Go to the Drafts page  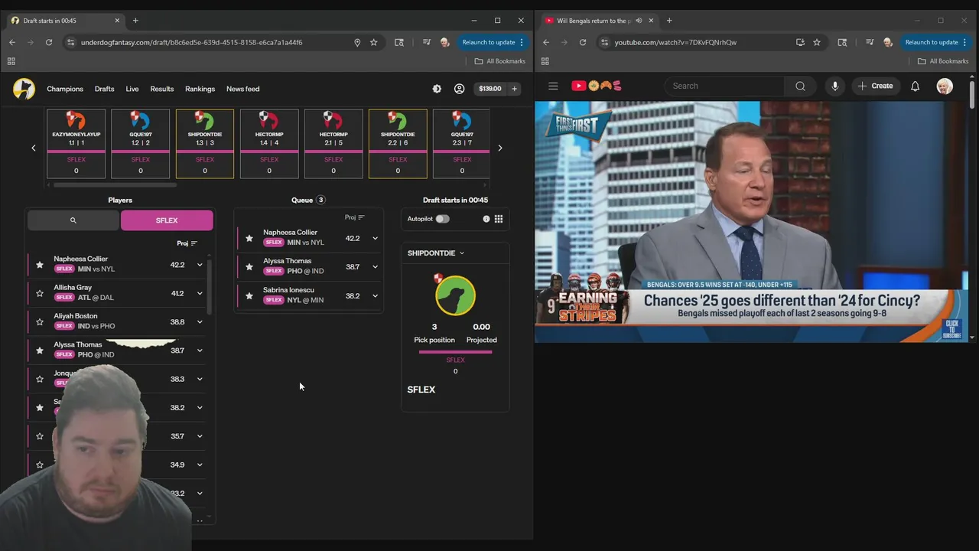tap(104, 89)
